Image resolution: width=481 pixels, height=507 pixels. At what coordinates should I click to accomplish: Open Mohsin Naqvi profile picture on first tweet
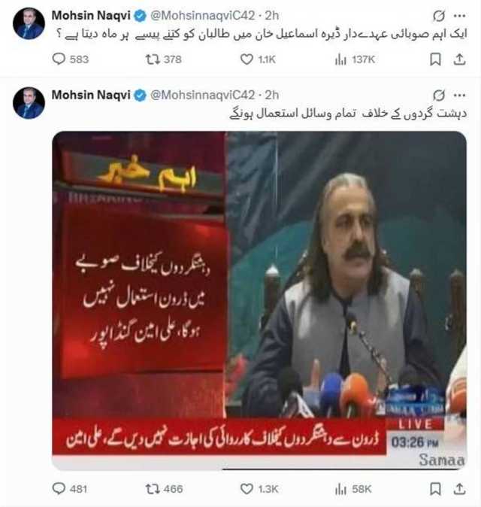(29, 23)
